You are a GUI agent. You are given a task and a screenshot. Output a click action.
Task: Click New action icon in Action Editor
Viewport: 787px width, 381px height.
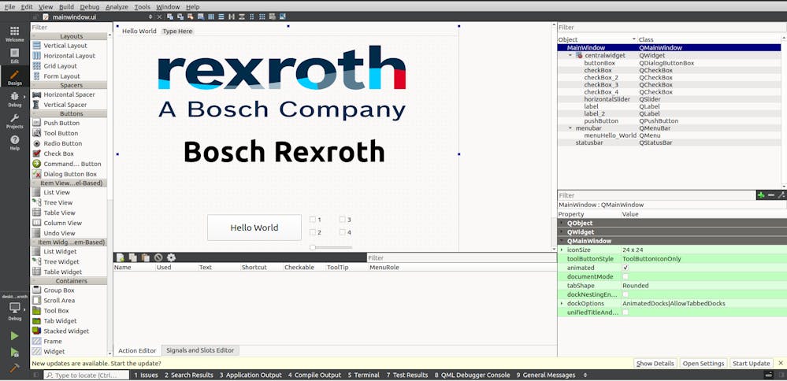pyautogui.click(x=121, y=257)
